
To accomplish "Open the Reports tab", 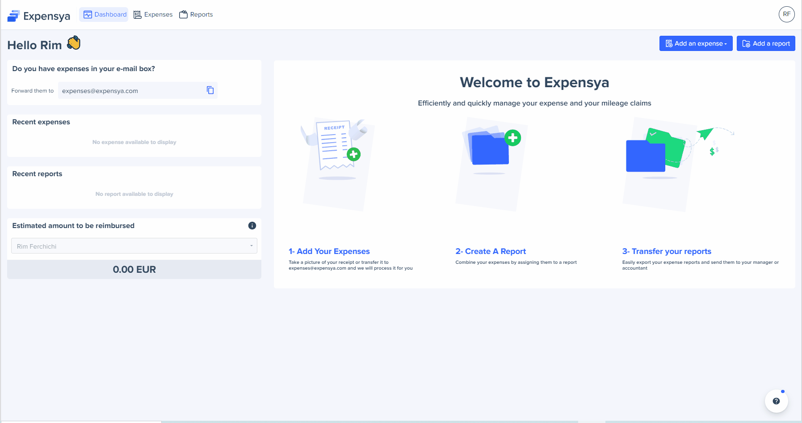I will click(x=196, y=14).
